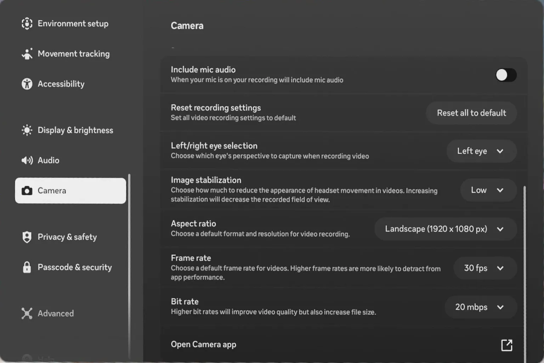The width and height of the screenshot is (544, 363).
Task: Open Privacy & safety via the shield icon
Action: tap(27, 237)
